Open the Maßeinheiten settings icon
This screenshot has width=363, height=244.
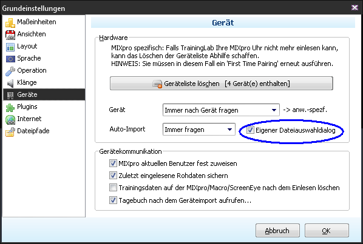point(10,22)
